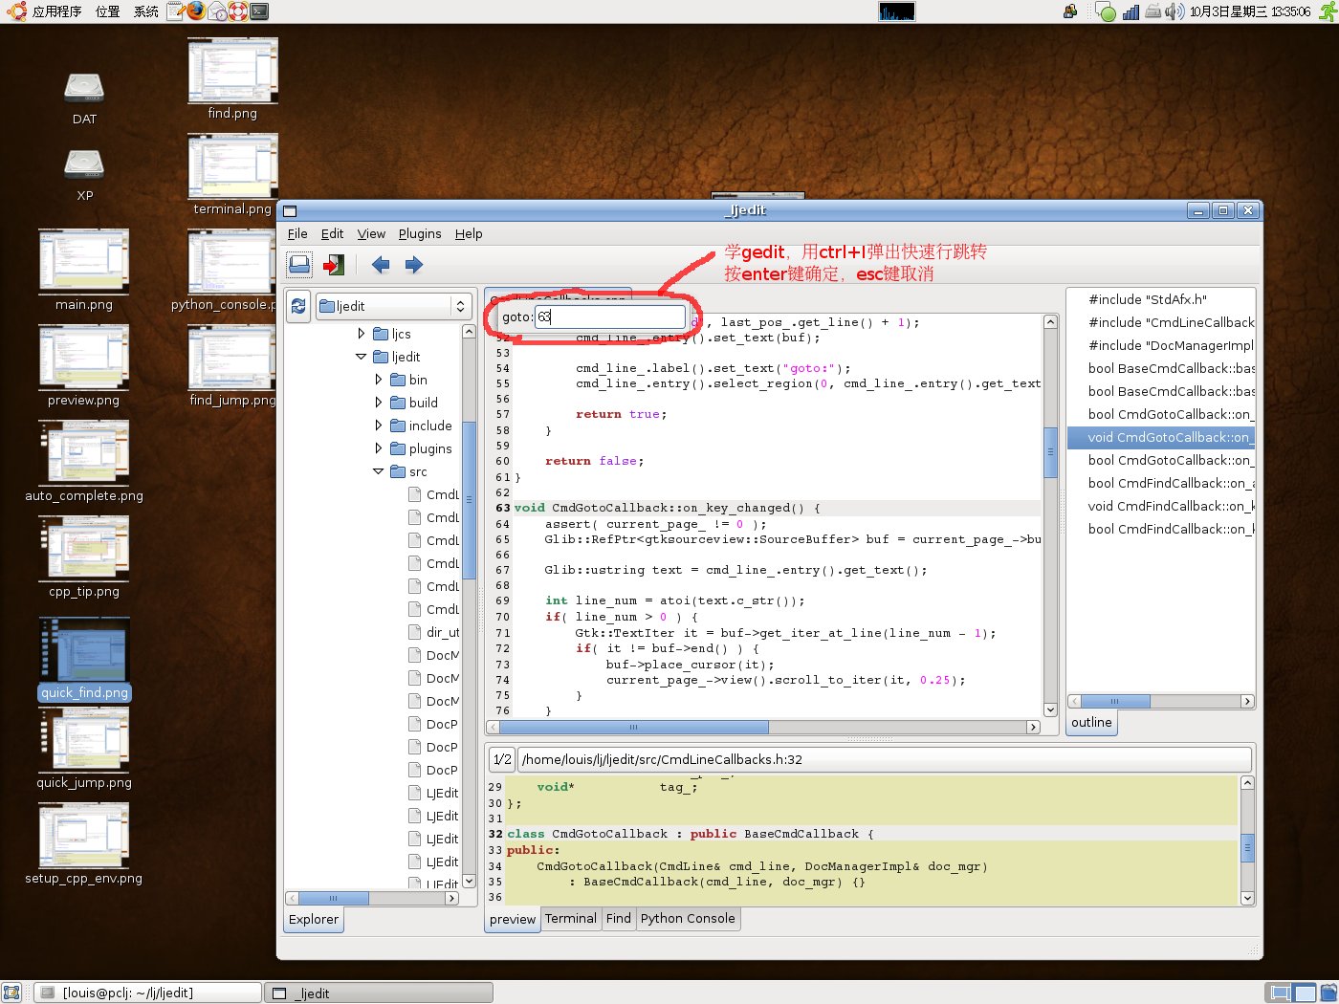1339x1004 pixels.
Task: Launch the terminal from the top panel
Action: point(259,11)
